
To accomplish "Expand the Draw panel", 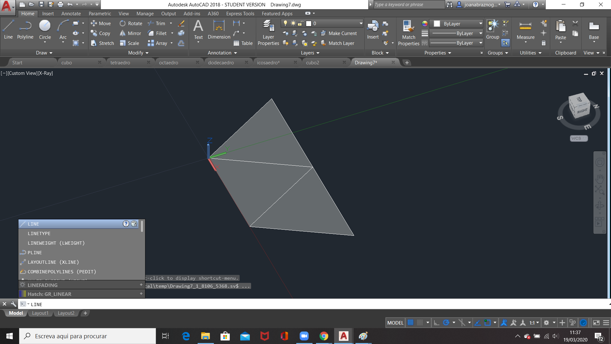I will pos(44,53).
